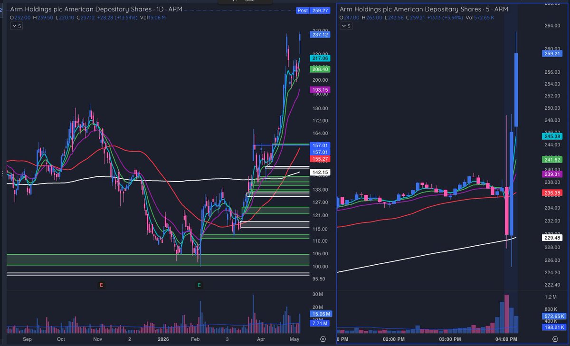570x346 pixels.
Task: Click the Oct label on the time axis
Action: [x=61, y=340]
